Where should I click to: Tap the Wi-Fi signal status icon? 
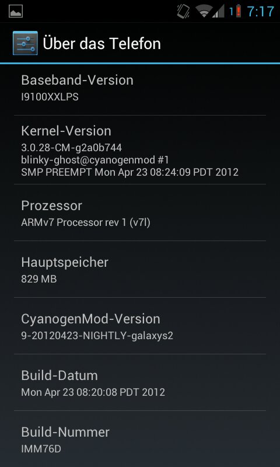coord(204,12)
